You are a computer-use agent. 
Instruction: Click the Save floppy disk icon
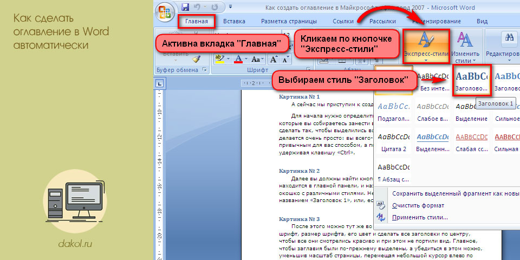(185, 7)
